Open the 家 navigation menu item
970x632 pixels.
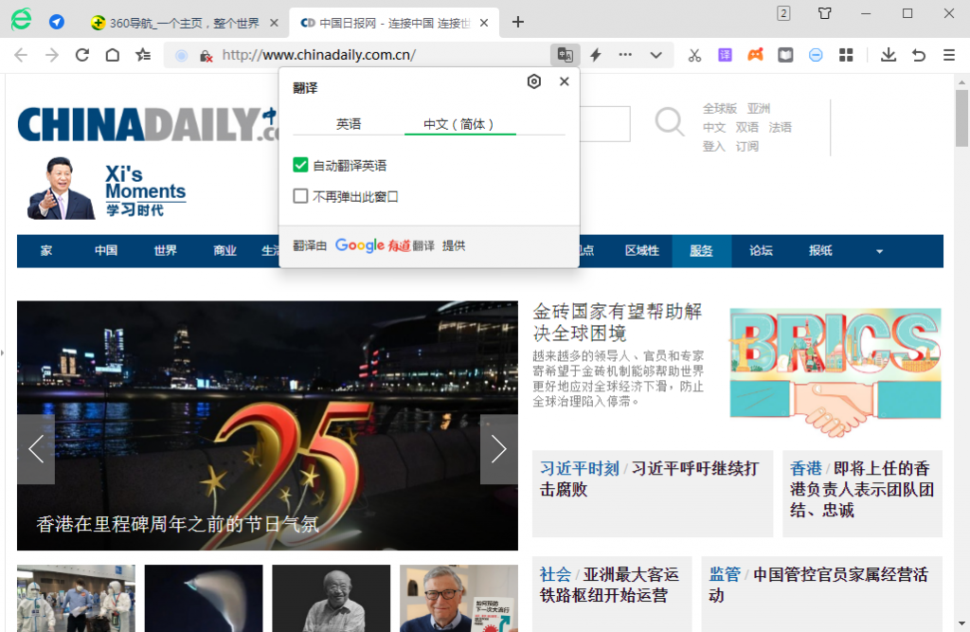click(x=46, y=251)
